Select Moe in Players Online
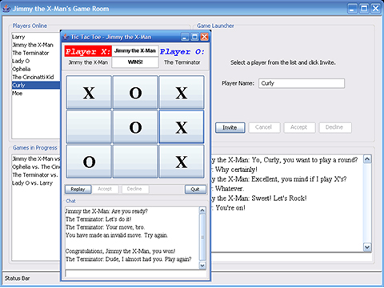The image size is (384, 288). tap(36, 94)
